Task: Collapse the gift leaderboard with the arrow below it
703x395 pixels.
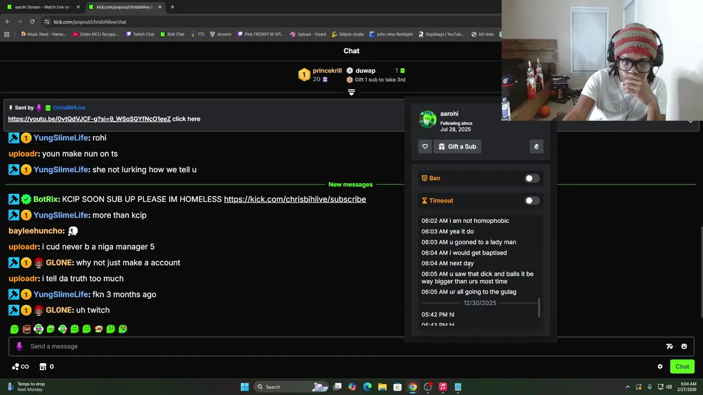Action: (351, 93)
